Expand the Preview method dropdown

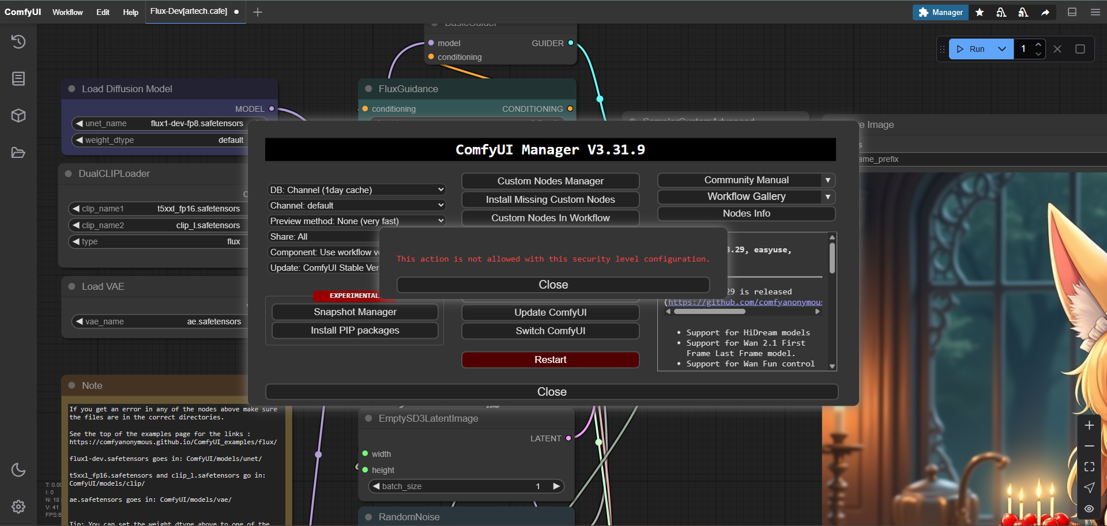click(357, 221)
